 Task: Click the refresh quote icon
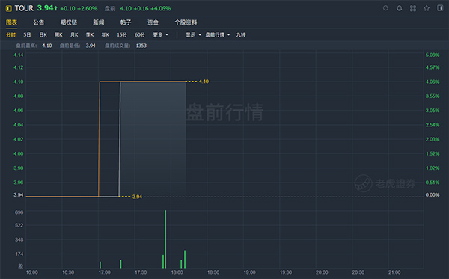tap(385, 8)
